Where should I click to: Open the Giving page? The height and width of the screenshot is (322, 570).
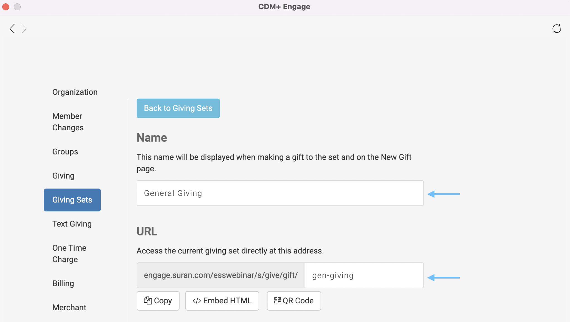pyautogui.click(x=63, y=176)
